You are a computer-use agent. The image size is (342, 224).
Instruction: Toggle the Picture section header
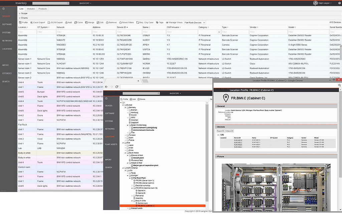(x=216, y=156)
